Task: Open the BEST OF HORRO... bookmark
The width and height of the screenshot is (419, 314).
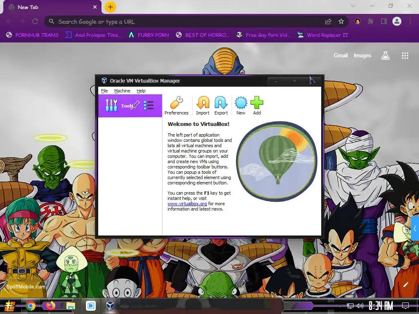Action: click(203, 35)
